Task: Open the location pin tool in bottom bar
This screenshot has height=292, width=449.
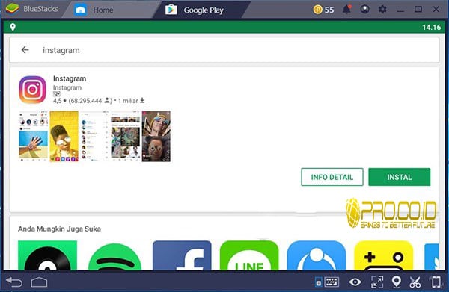Action: 397,282
